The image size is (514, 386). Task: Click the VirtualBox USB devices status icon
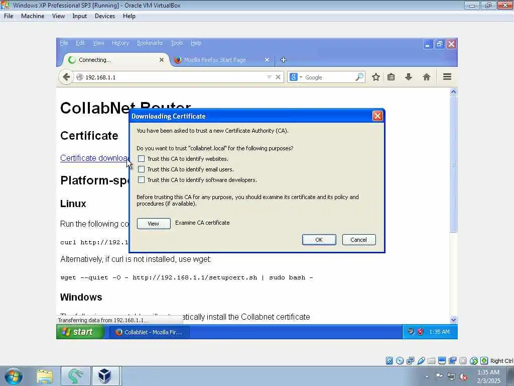coord(421,361)
